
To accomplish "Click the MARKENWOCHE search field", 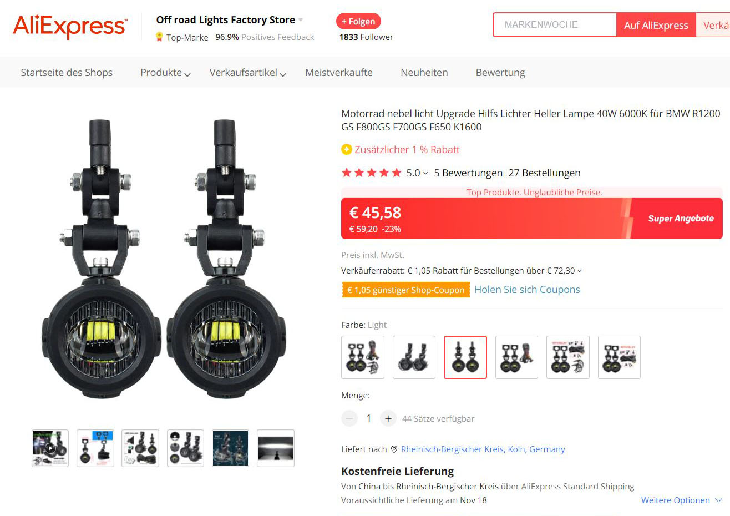I will point(555,25).
